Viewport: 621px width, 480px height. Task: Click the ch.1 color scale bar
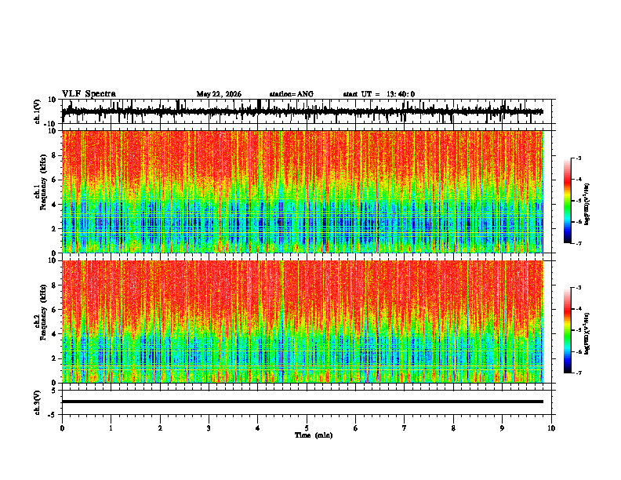[x=567, y=201]
